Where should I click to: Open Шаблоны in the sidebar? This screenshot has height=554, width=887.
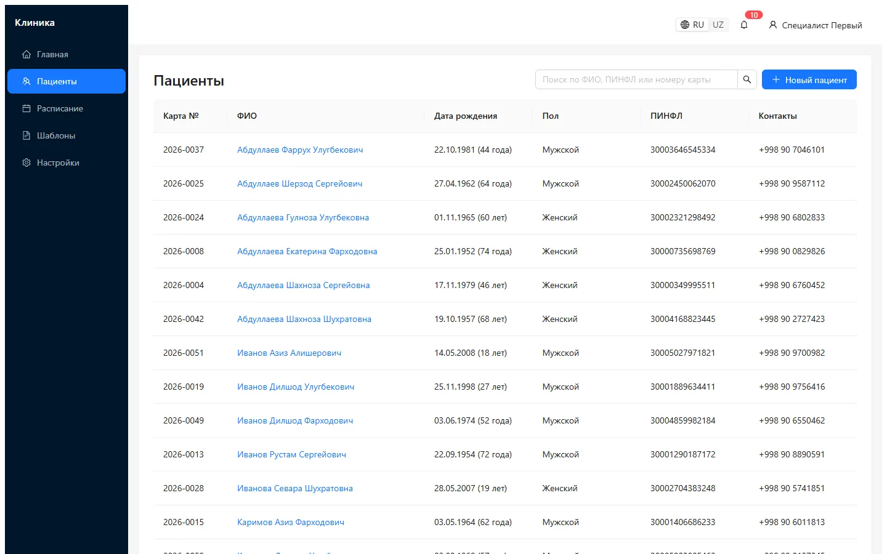coord(67,135)
